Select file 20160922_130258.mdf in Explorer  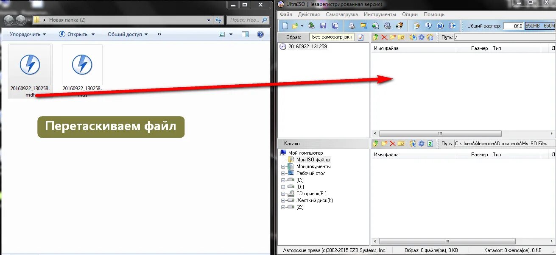[x=30, y=71]
